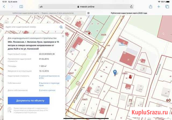Image resolution: width=172 pixels, height=120 pixels.
Task: Click battery indicator in status bar
Action: click(168, 2)
